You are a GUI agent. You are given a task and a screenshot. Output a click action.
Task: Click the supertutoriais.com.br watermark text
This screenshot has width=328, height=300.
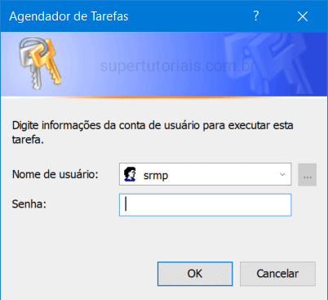point(177,66)
